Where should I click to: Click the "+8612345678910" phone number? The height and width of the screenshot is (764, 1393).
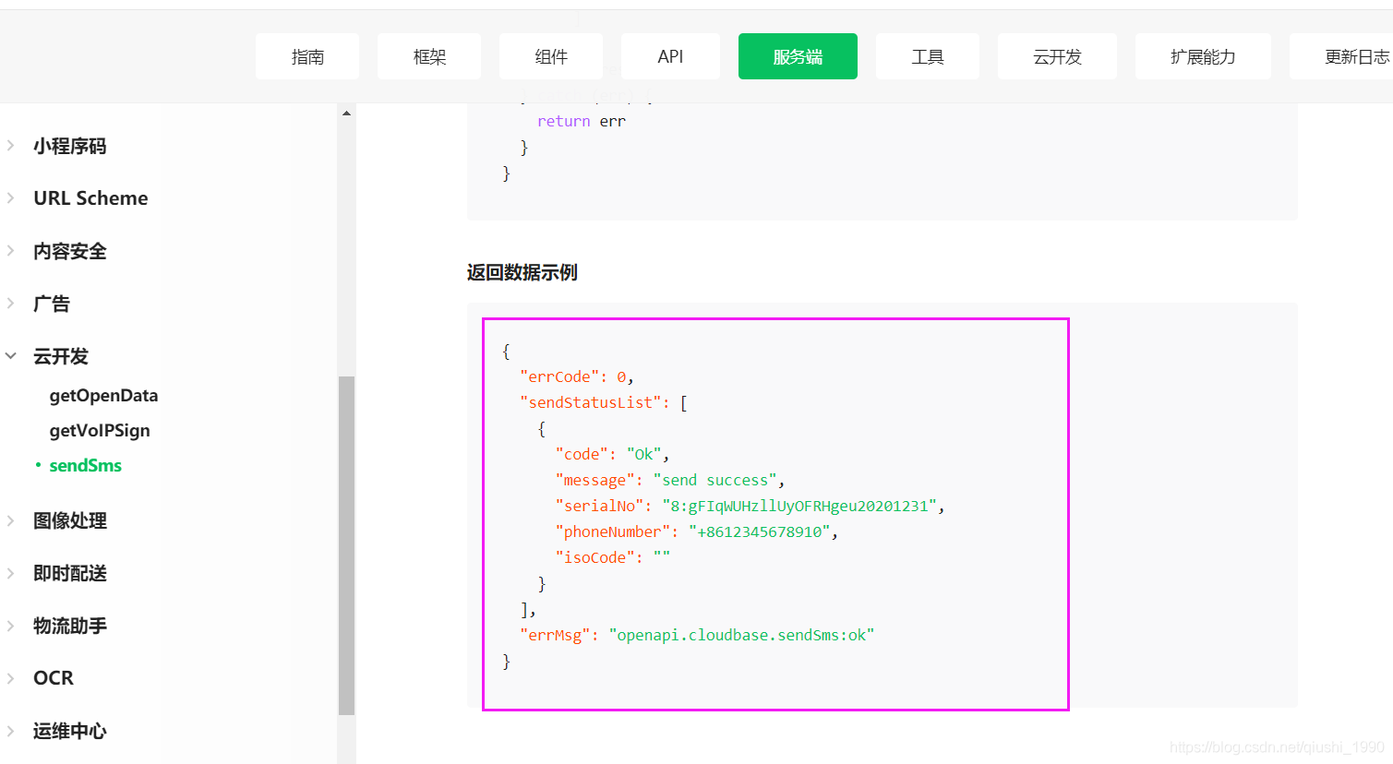pos(760,531)
